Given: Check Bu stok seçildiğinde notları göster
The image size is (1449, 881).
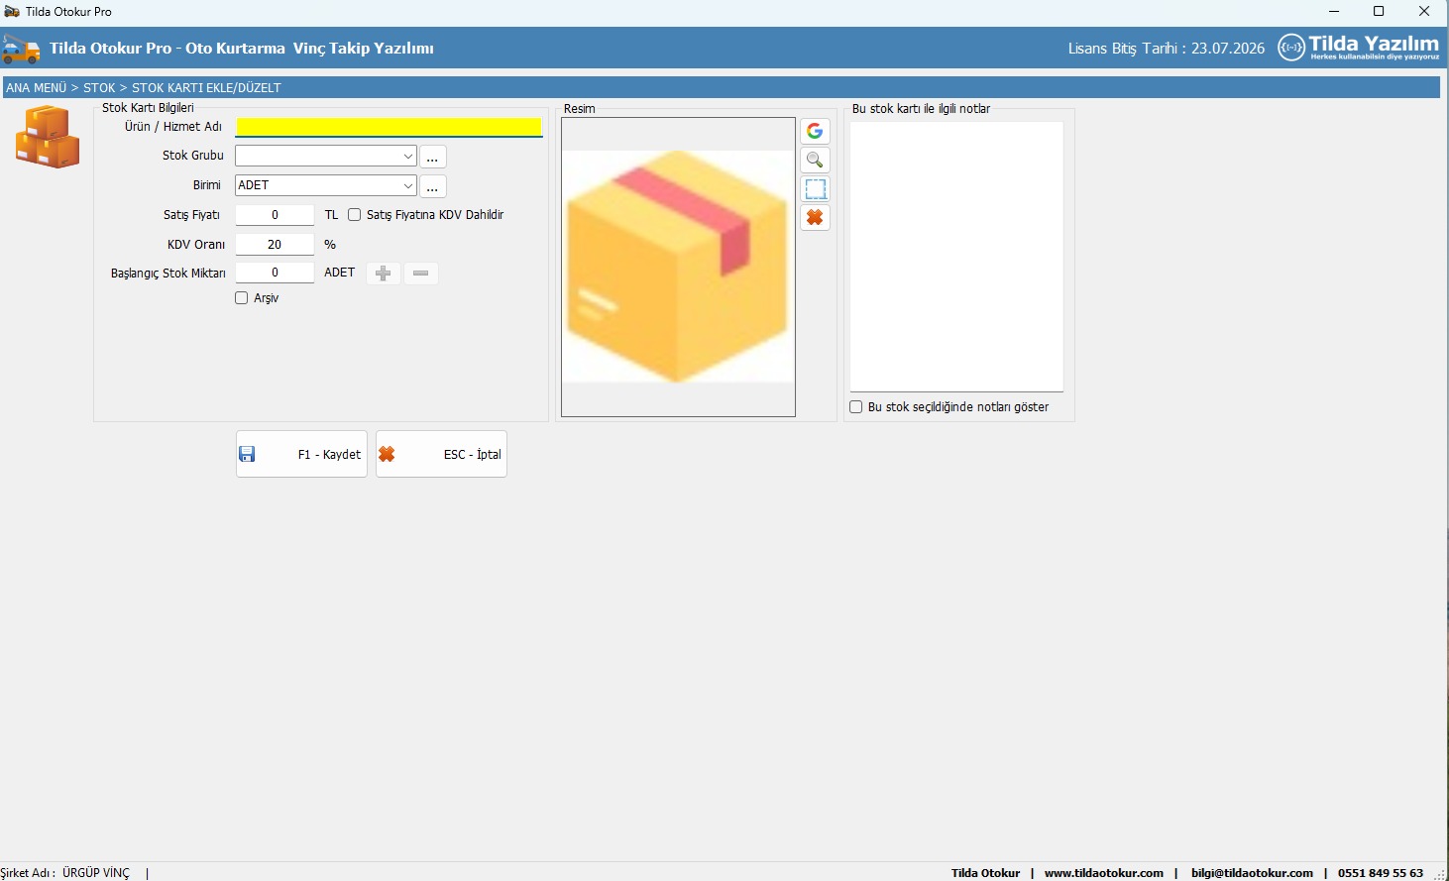Looking at the screenshot, I should [856, 407].
